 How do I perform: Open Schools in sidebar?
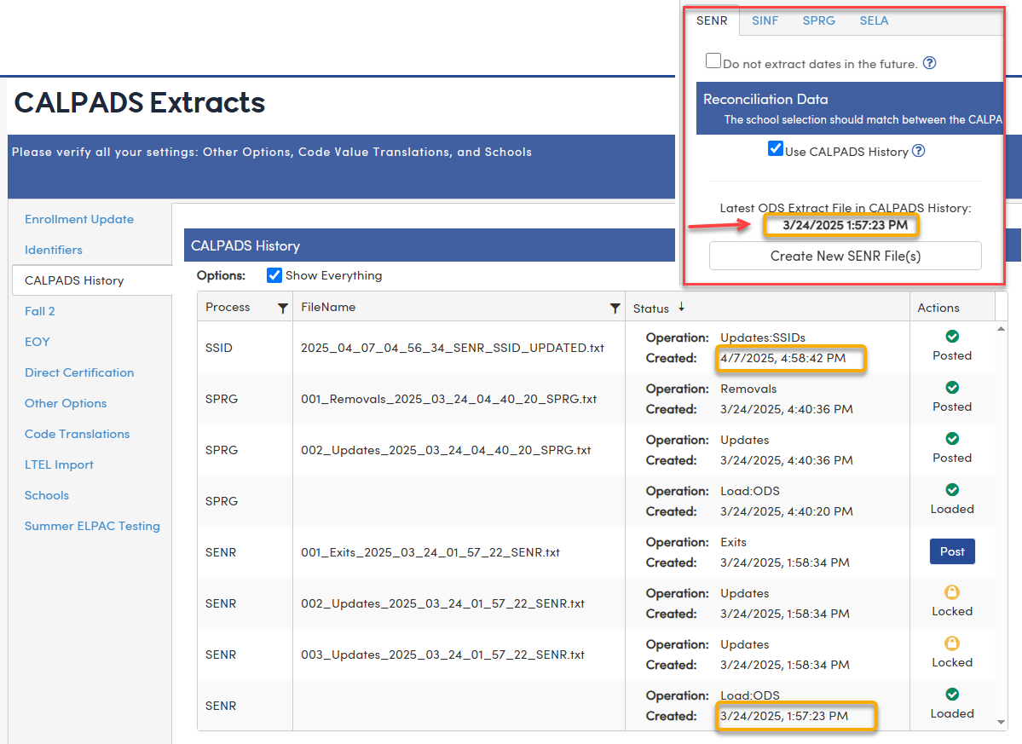[x=47, y=495]
